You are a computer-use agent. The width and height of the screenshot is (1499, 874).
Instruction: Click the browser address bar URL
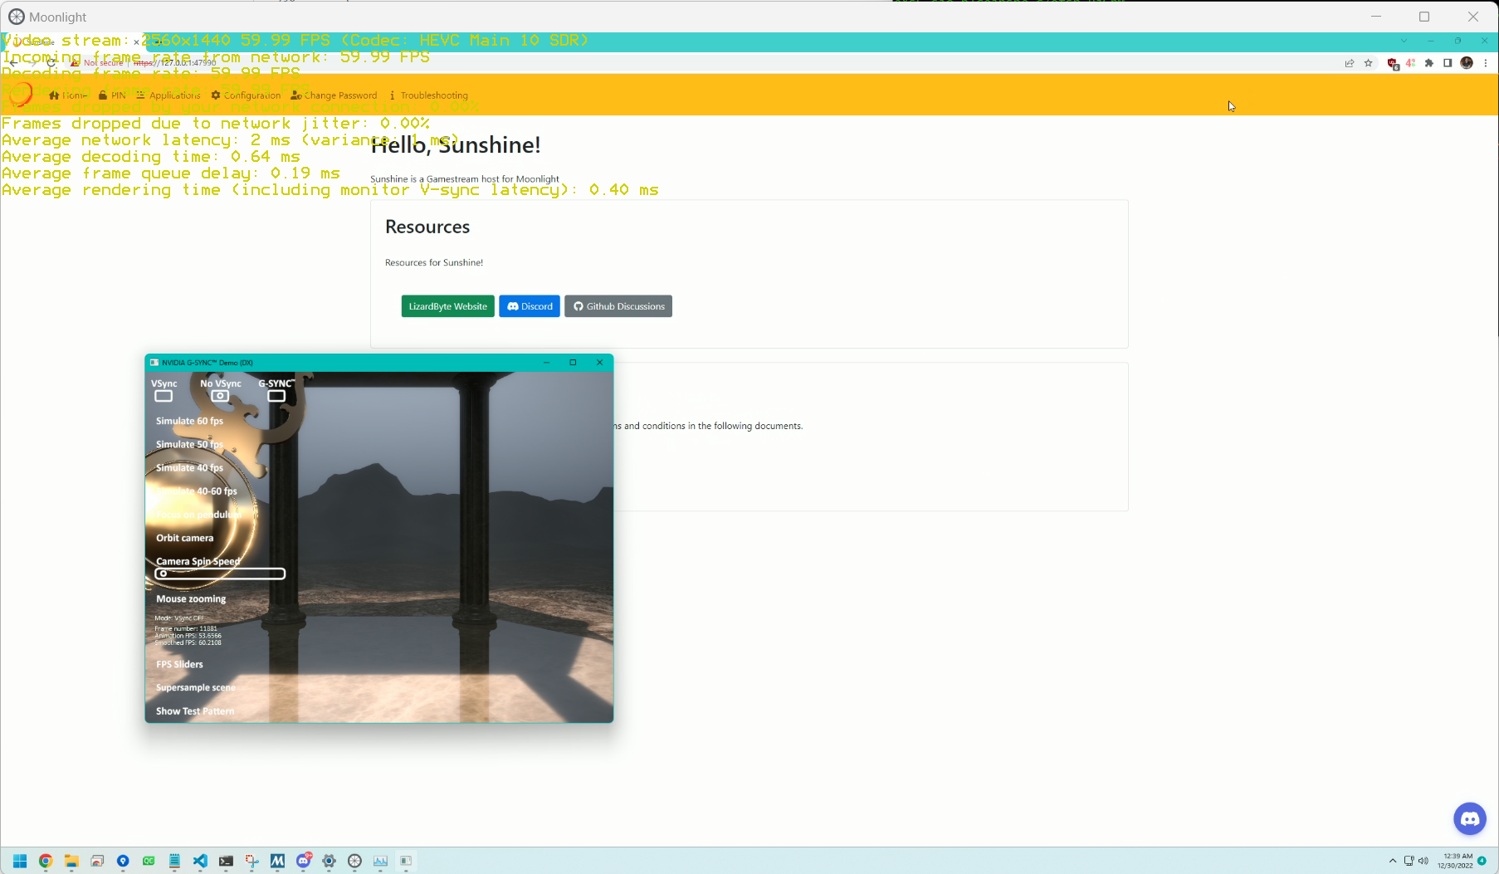tap(176, 63)
